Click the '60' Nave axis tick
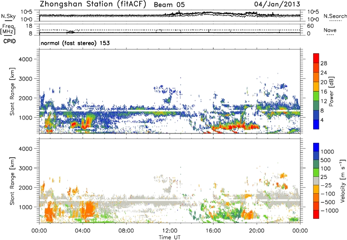 (310, 26)
